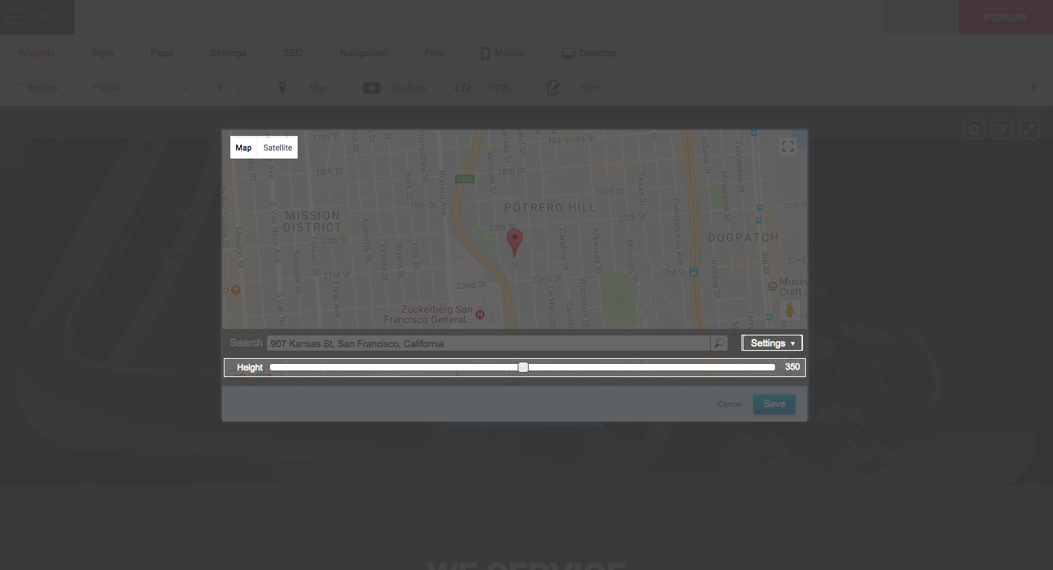Select the HTML code widget icon

click(x=462, y=88)
